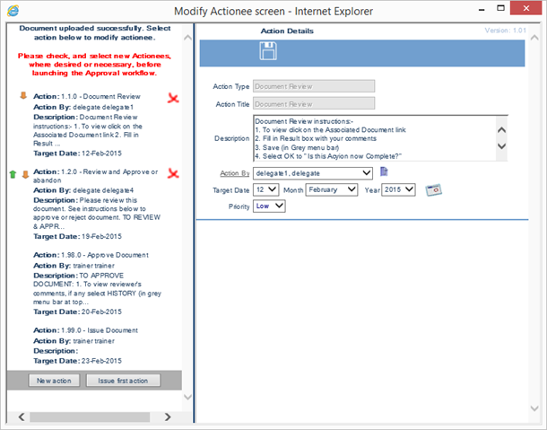The image size is (547, 430).
Task: Click Target Date 20-Feb-2015 text
Action: click(x=77, y=312)
